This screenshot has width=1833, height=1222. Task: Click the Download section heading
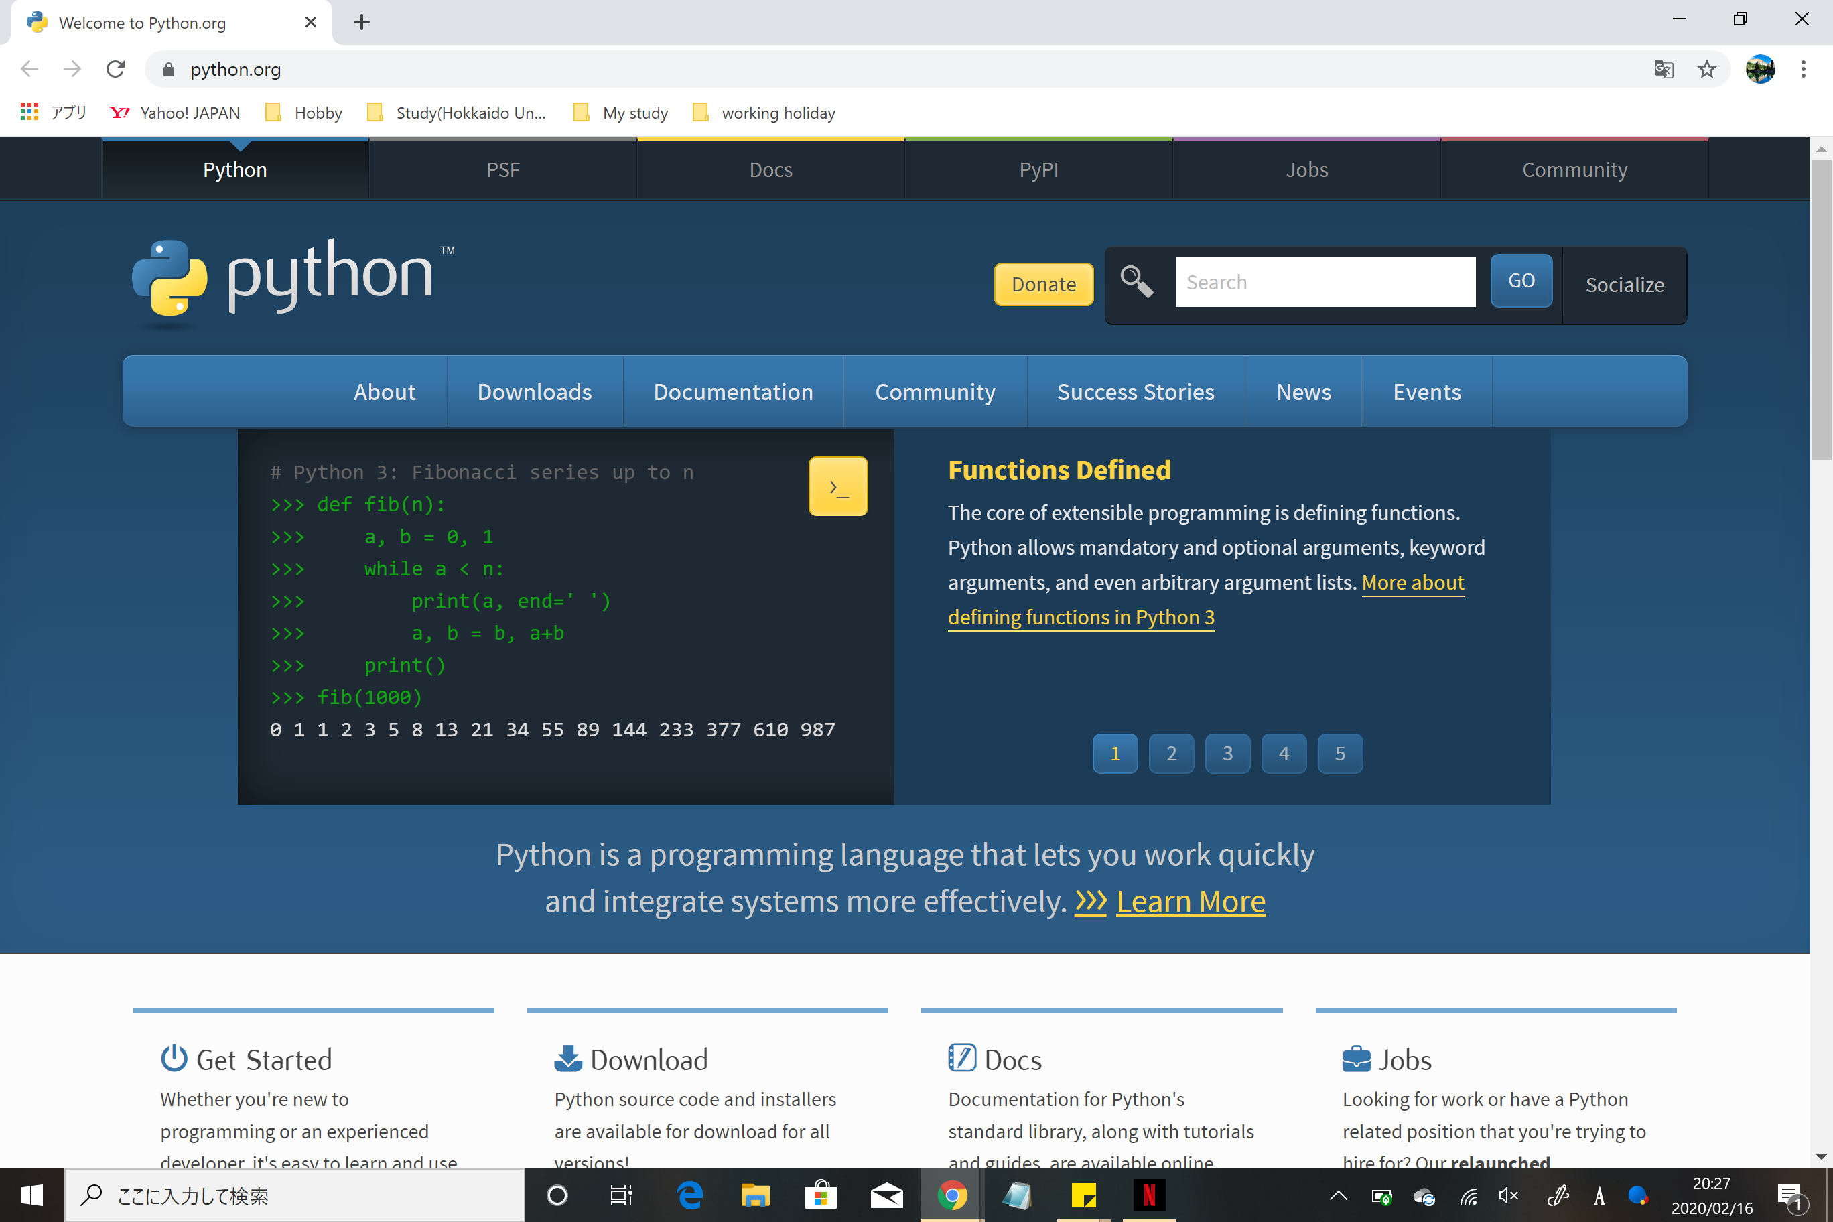click(649, 1060)
